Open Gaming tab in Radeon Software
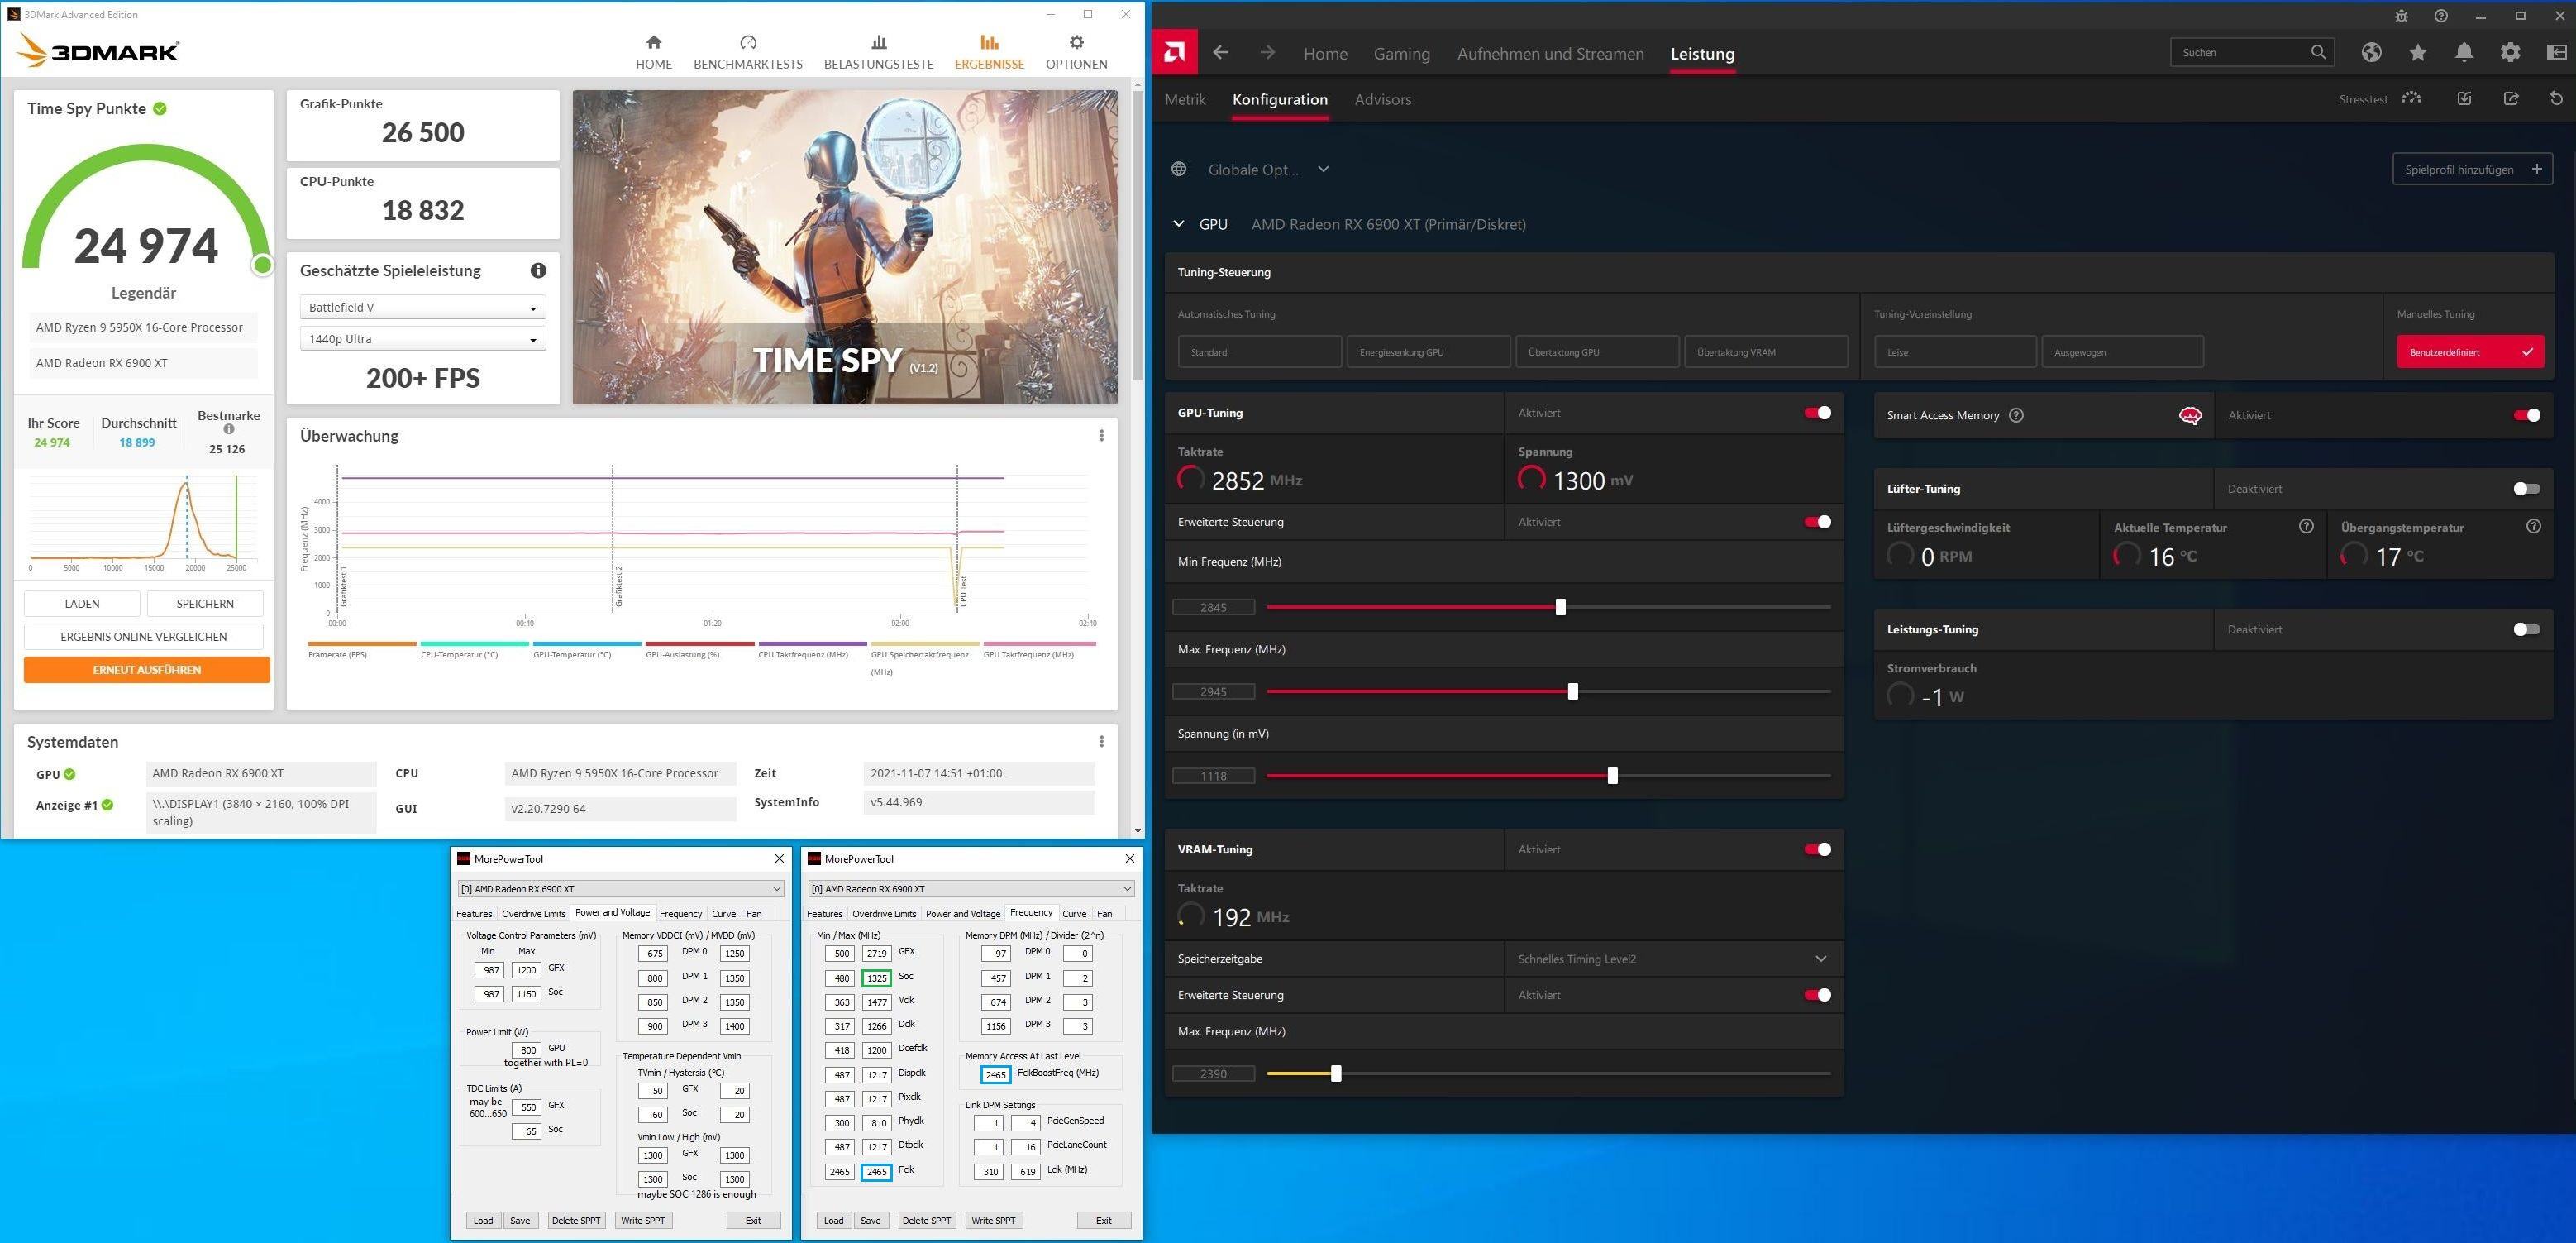 coord(1401,53)
